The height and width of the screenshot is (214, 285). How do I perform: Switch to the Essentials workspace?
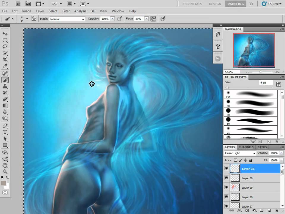tap(192, 4)
